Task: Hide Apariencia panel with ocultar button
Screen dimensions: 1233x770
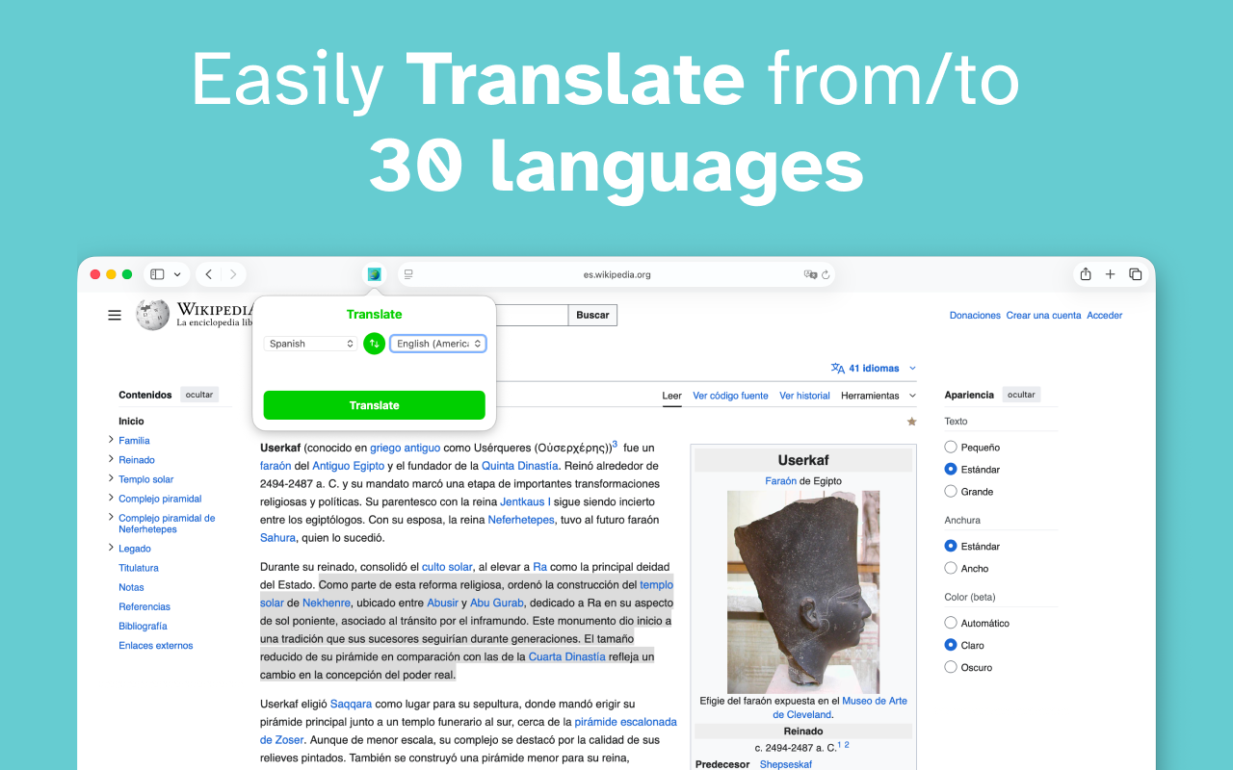Action: point(1021,395)
